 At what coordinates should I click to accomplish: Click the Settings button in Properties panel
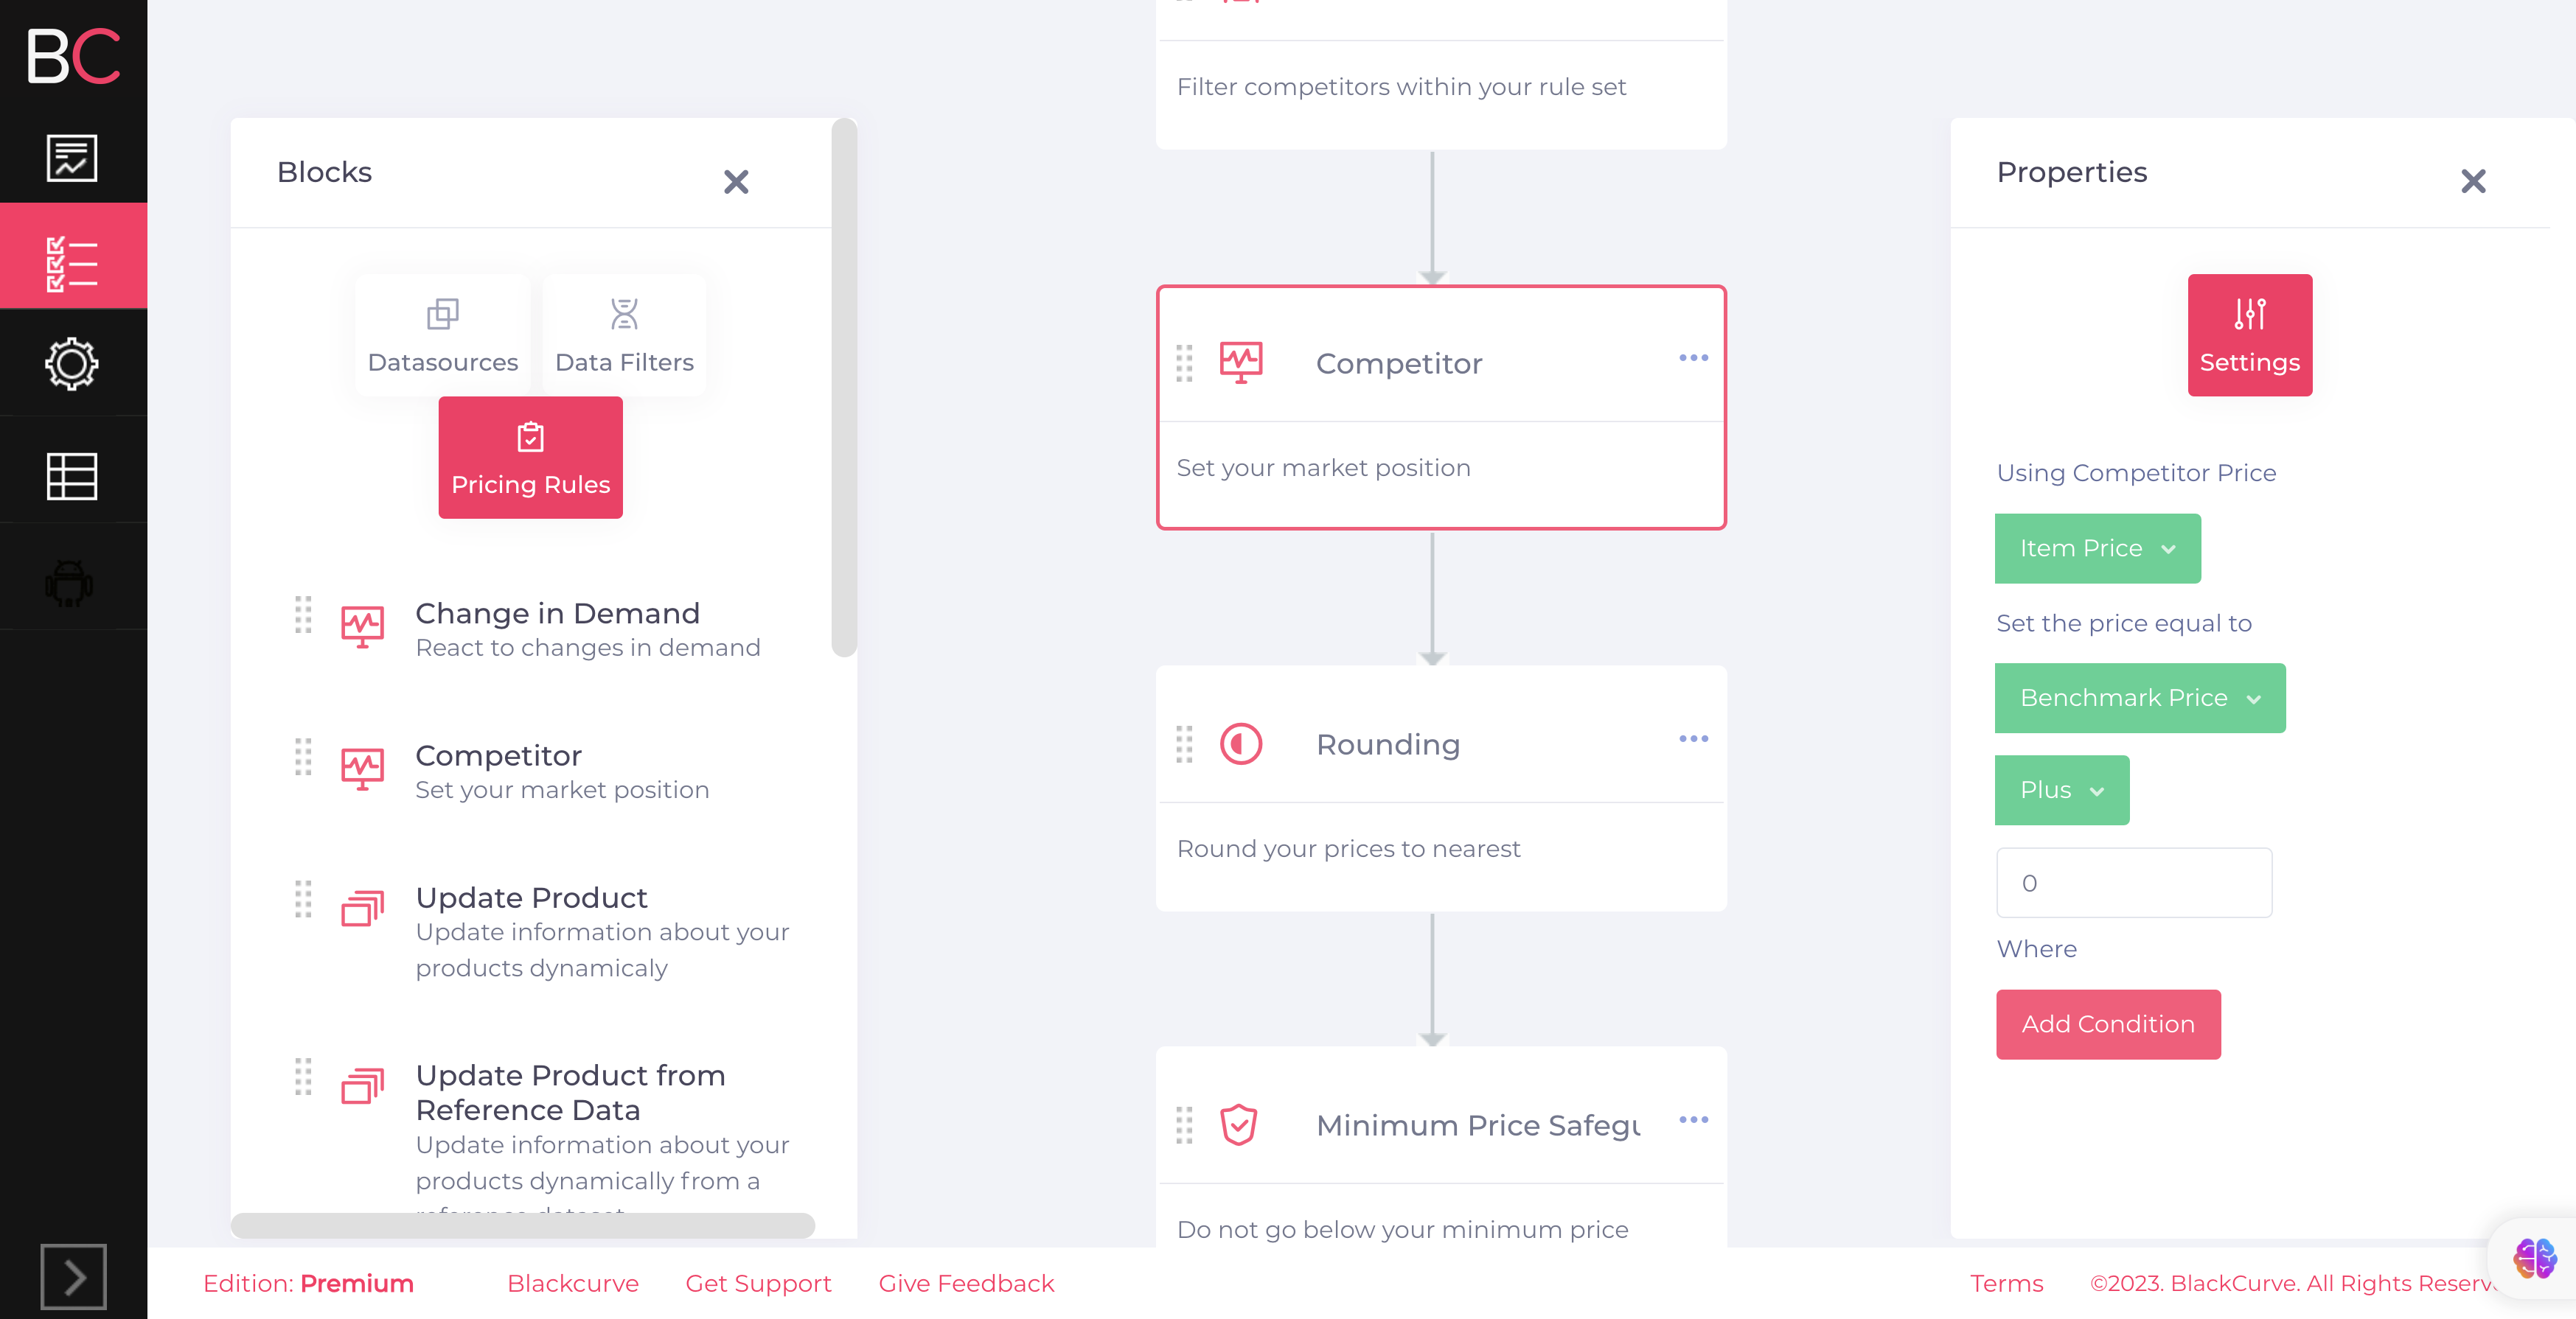(2252, 333)
